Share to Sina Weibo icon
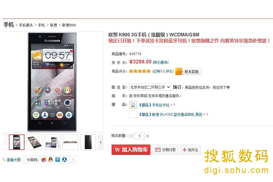The width and height of the screenshot is (273, 182). 44,160
